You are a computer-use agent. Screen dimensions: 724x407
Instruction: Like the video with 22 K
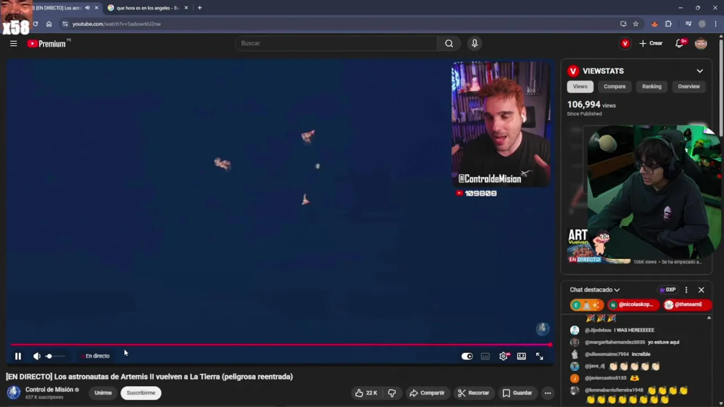point(366,393)
